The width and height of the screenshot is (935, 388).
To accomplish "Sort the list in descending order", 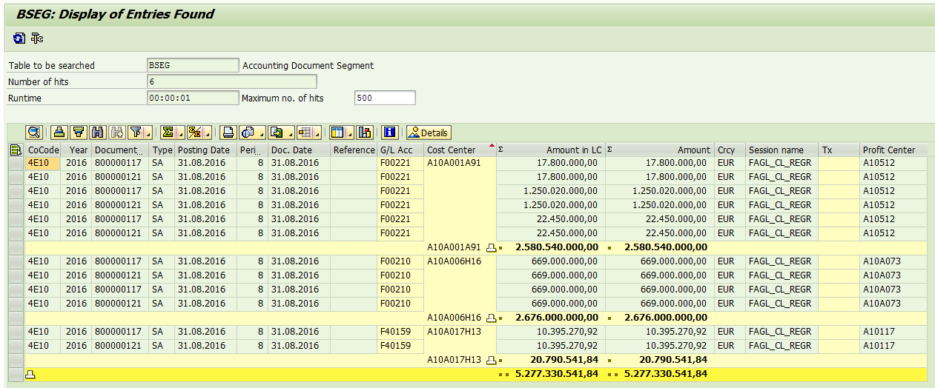I will [79, 133].
